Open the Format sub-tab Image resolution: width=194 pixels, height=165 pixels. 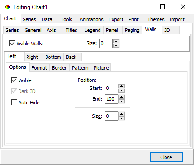39,68
